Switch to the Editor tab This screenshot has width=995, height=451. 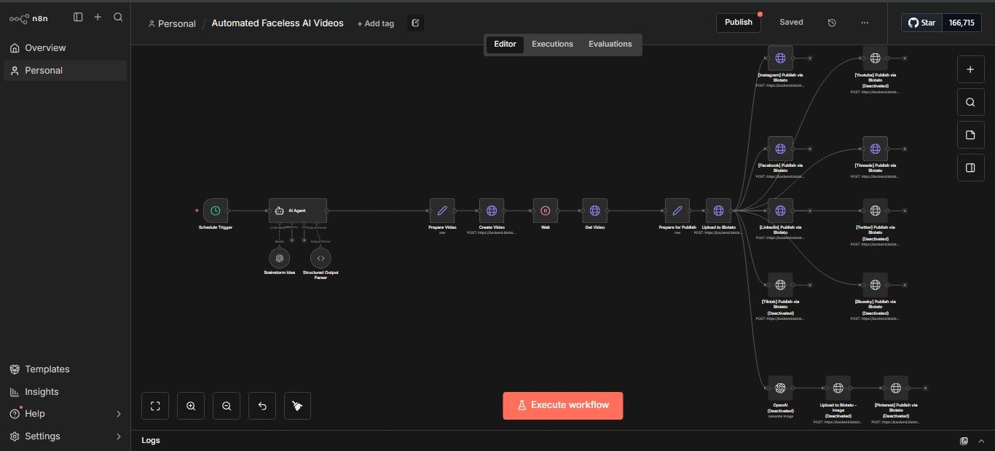tap(505, 44)
